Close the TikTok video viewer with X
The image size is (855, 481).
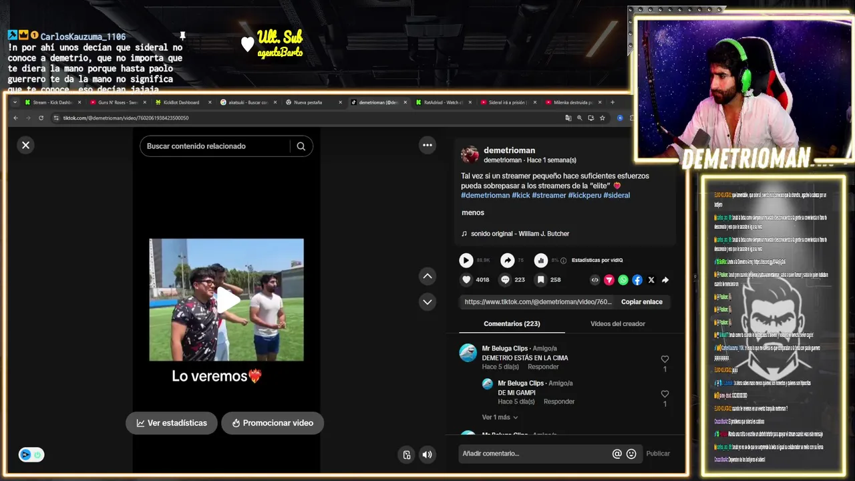[25, 145]
